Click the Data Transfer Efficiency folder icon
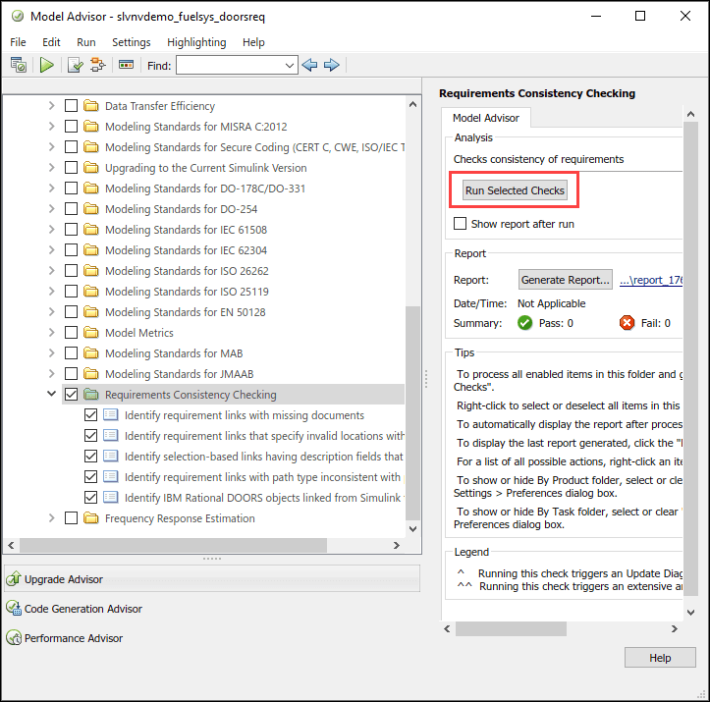This screenshot has width=710, height=702. pos(91,106)
